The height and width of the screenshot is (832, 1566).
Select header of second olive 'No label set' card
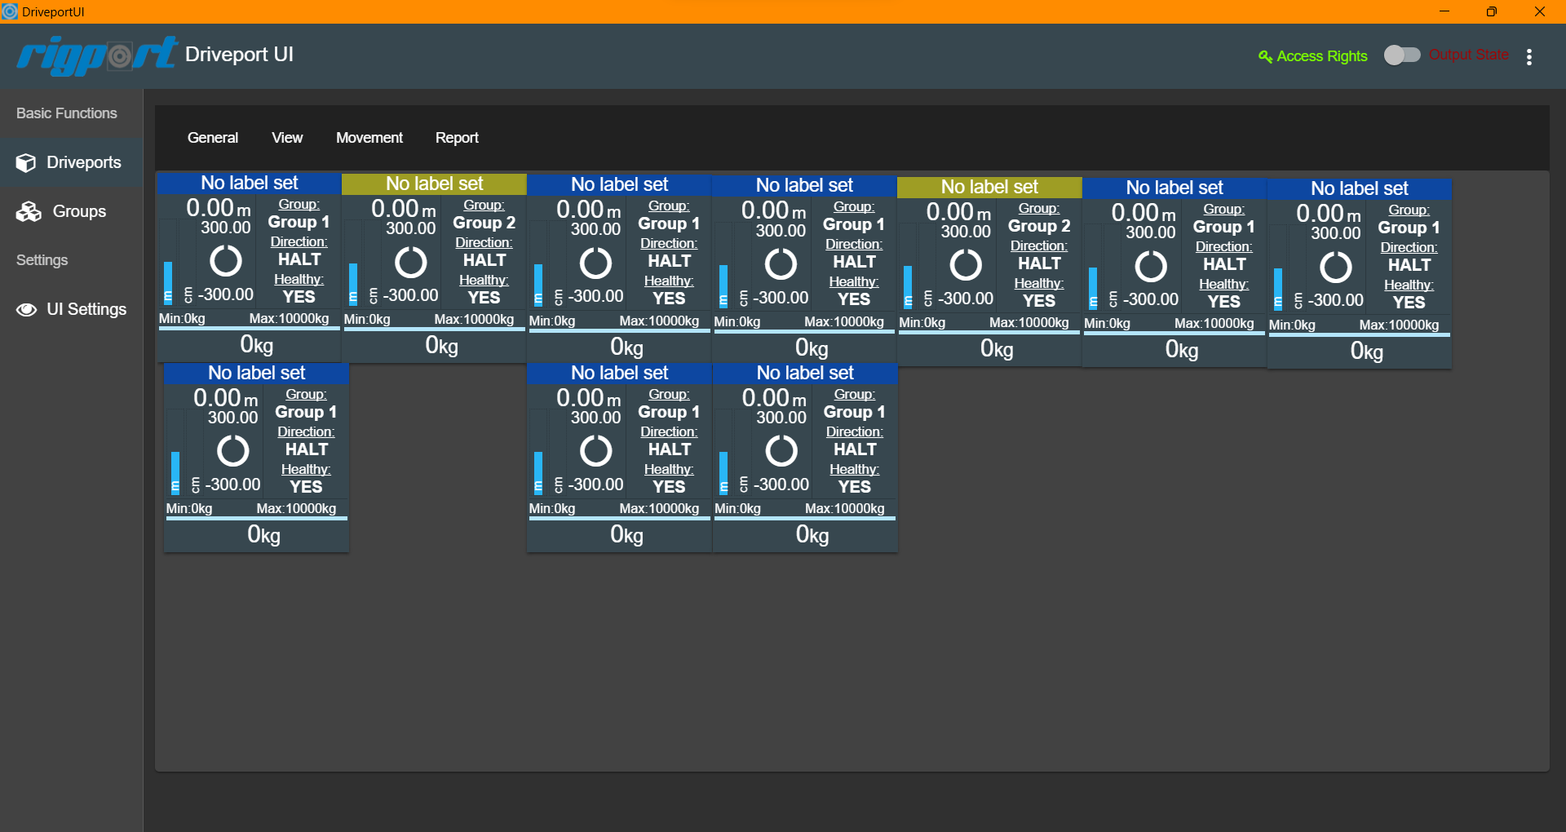coord(989,187)
